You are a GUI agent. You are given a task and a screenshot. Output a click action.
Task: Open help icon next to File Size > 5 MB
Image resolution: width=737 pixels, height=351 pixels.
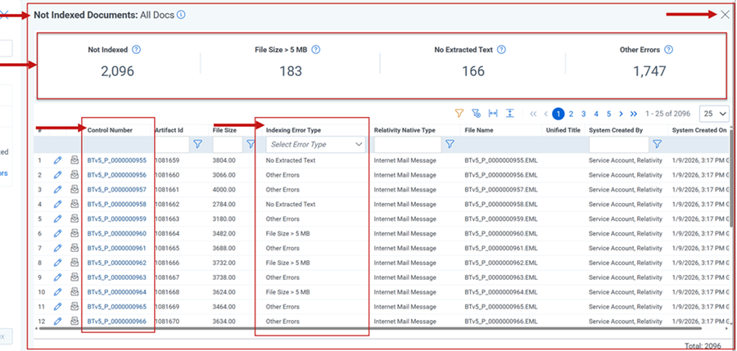(x=316, y=49)
